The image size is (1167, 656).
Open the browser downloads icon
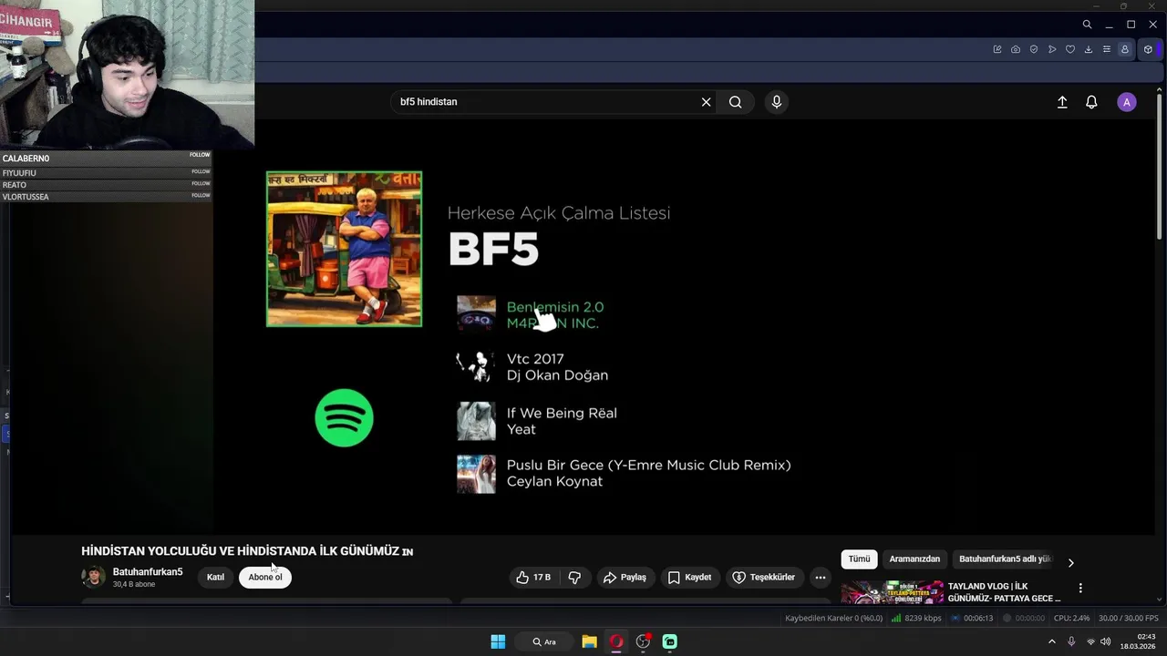[1089, 49]
